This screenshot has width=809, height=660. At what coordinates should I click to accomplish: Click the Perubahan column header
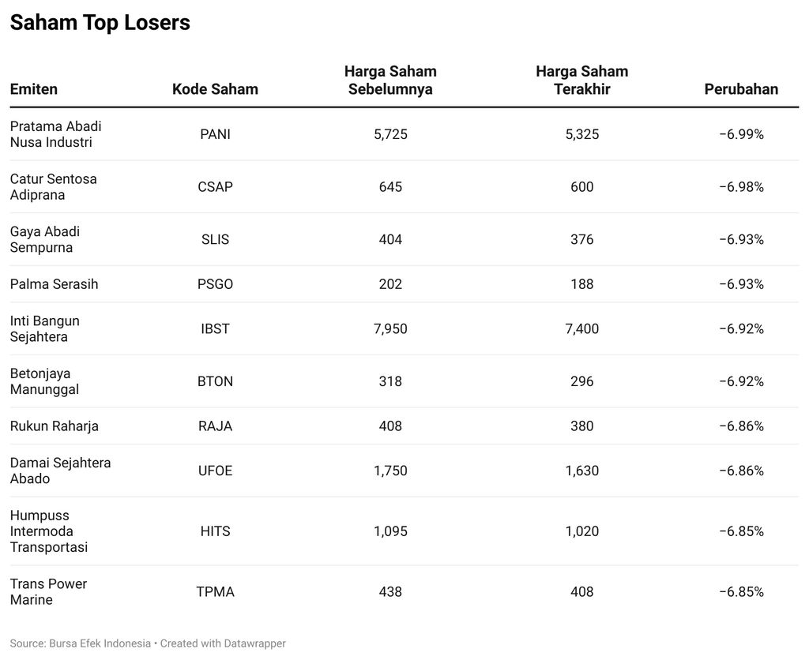point(741,89)
